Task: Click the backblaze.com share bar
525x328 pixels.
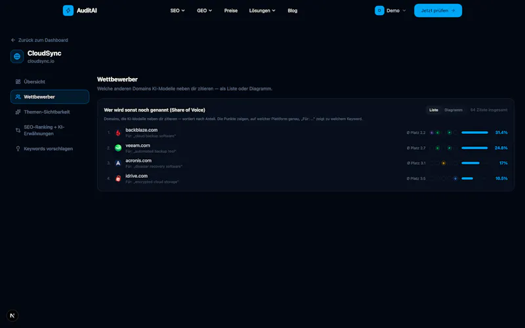Action: [x=474, y=133]
